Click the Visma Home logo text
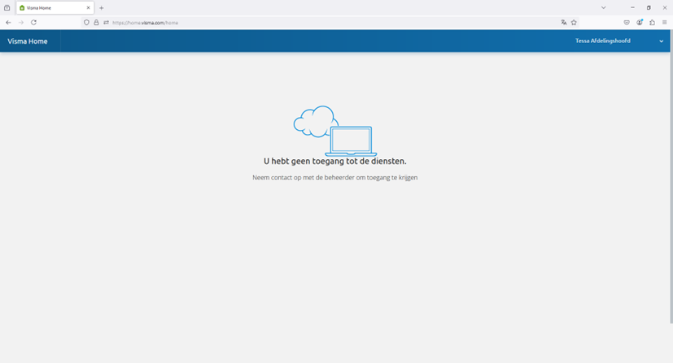673x363 pixels. click(x=28, y=41)
